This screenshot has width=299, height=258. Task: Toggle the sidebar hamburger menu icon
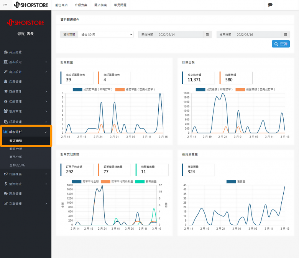pyautogui.click(x=5, y=5)
